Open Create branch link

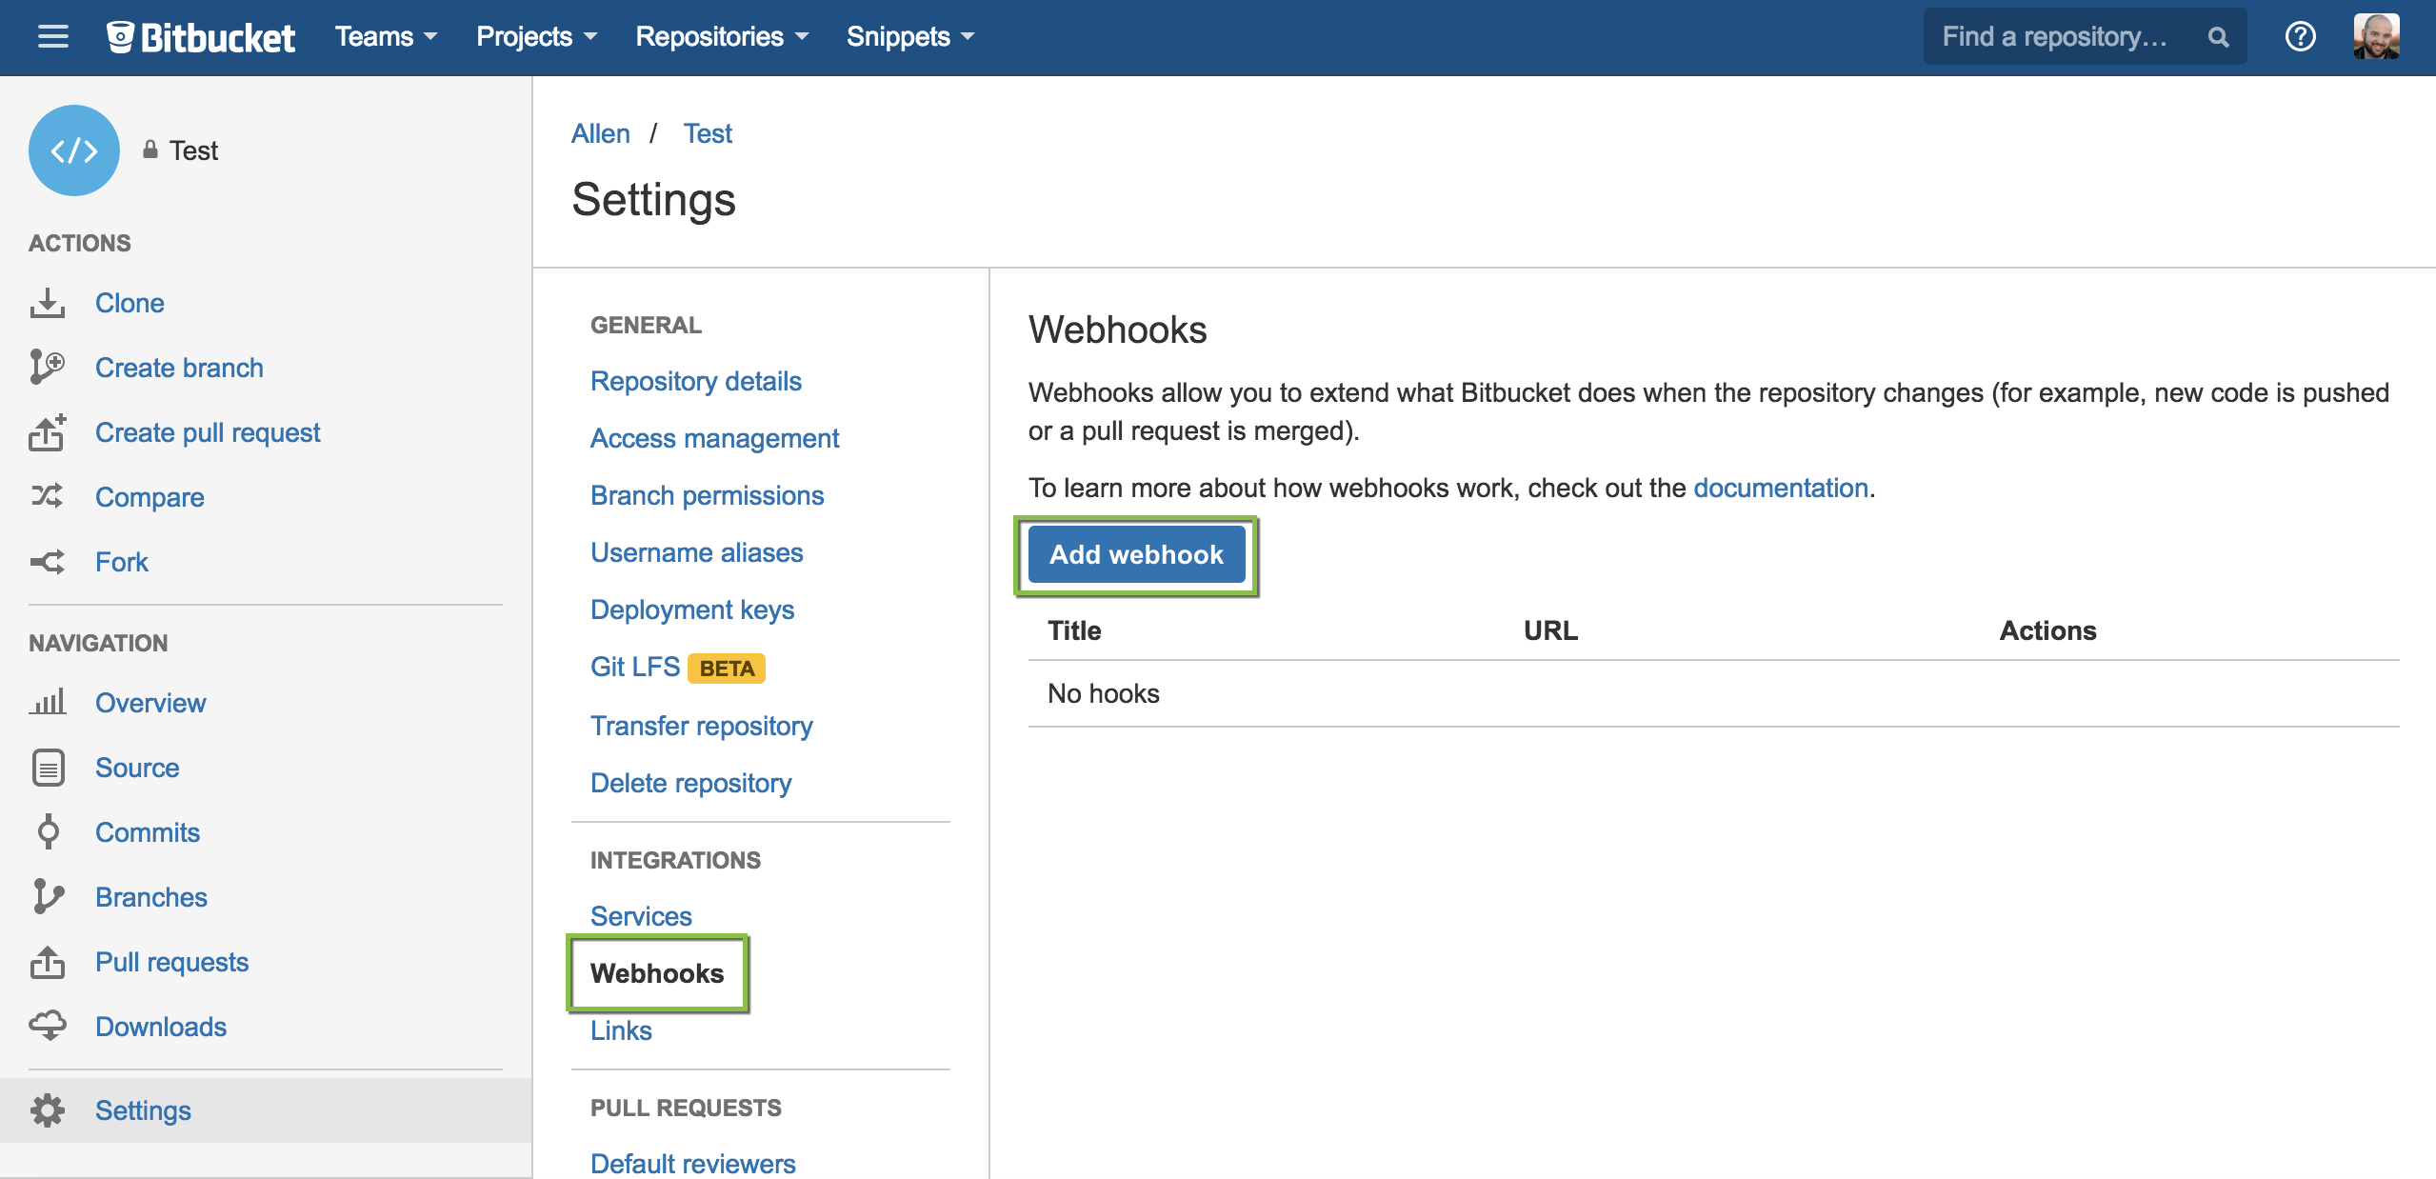tap(179, 368)
